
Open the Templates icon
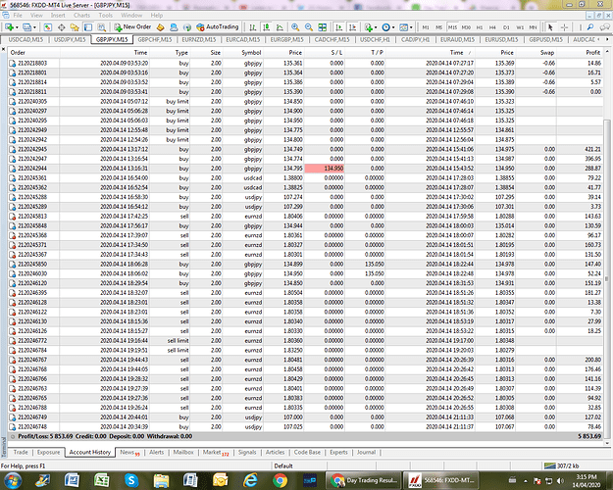pos(403,27)
